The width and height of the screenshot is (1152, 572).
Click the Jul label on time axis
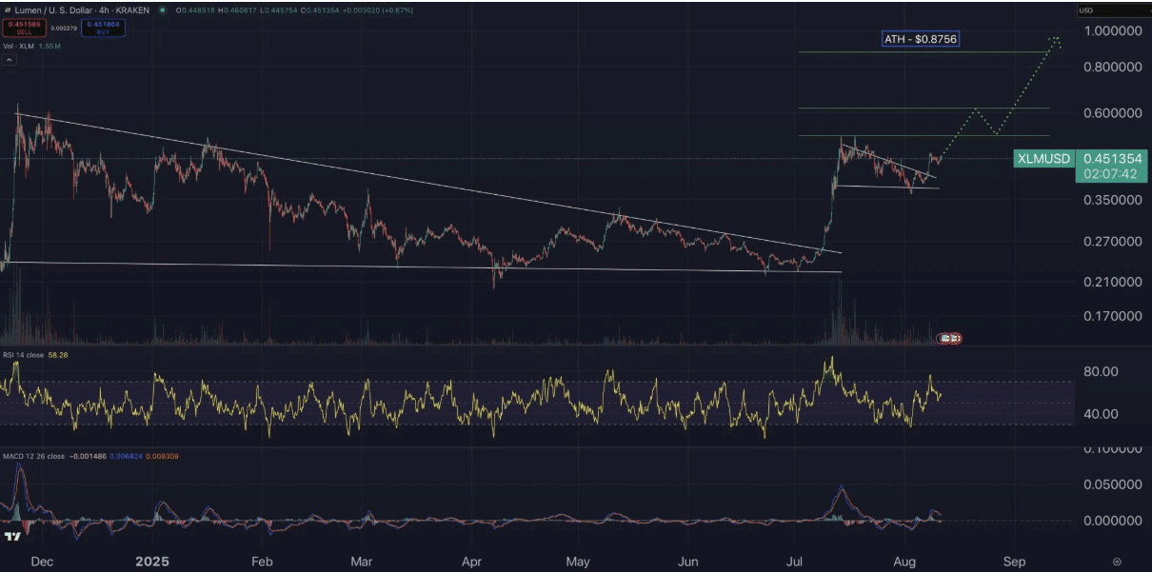794,562
